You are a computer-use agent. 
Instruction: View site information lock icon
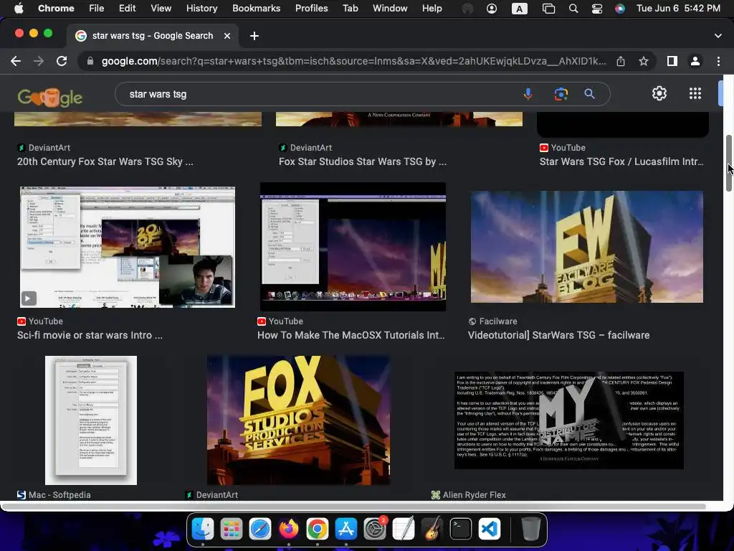[90, 61]
